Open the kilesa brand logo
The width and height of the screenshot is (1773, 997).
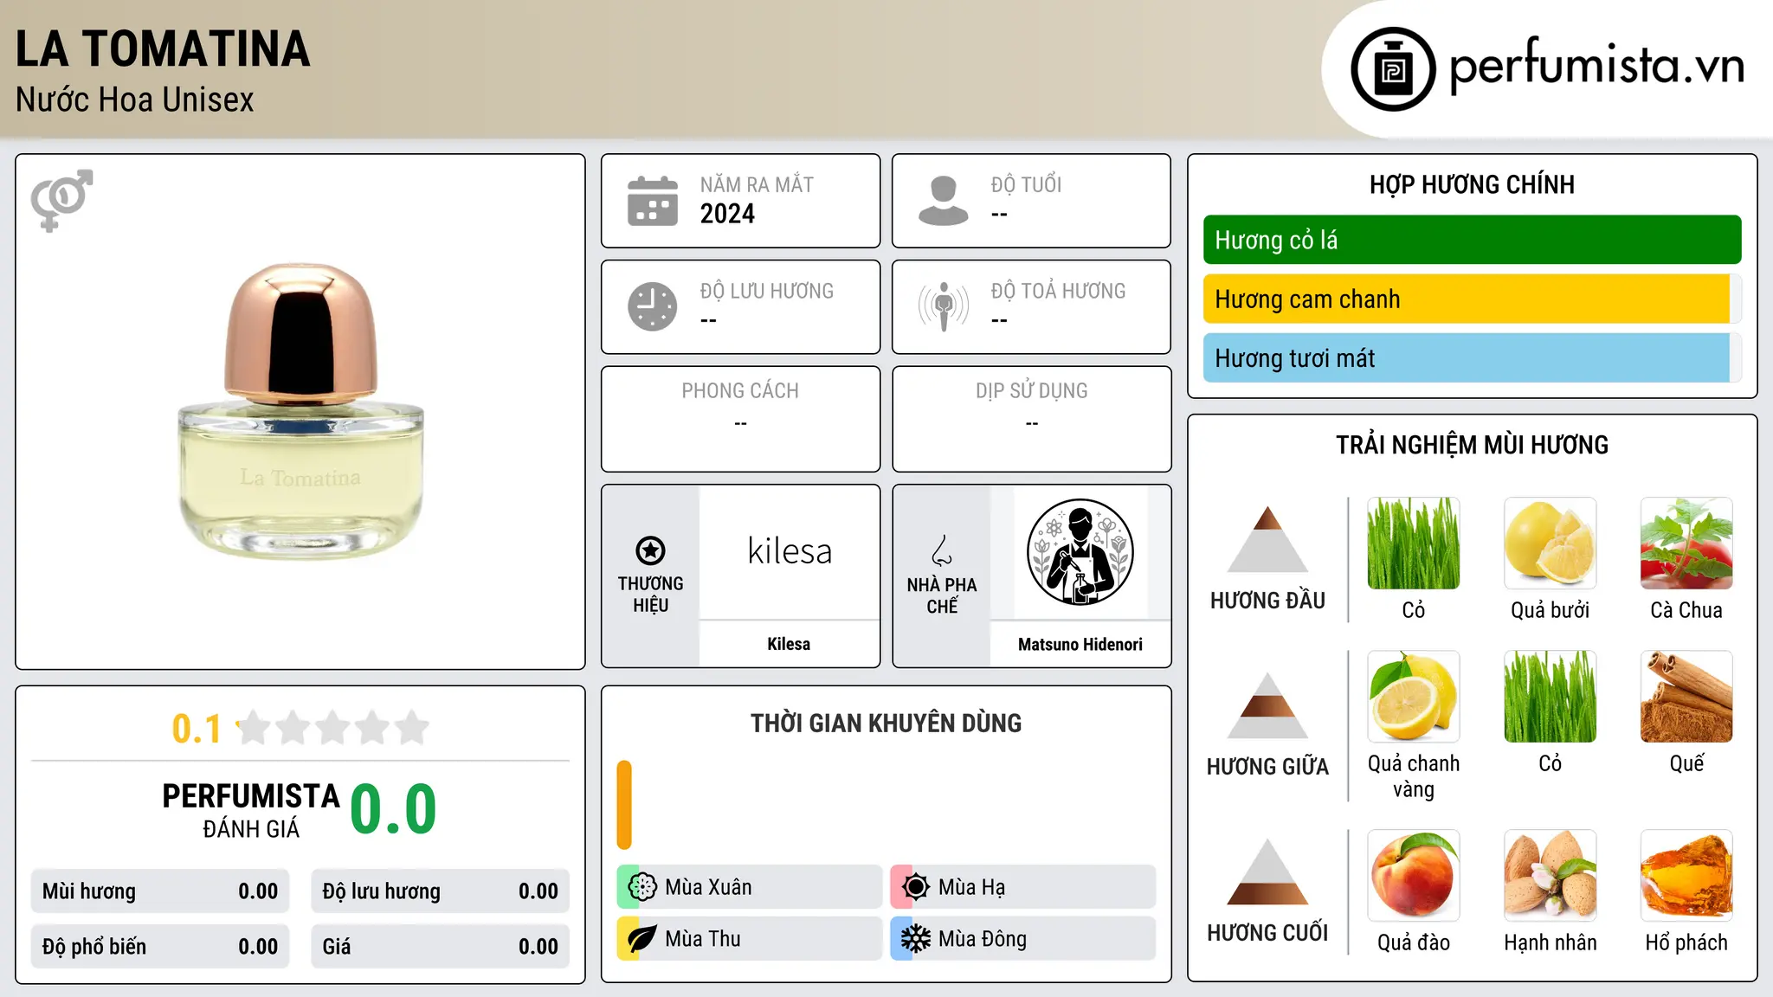coord(790,551)
